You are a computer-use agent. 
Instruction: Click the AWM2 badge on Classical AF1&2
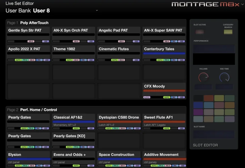click(76, 128)
